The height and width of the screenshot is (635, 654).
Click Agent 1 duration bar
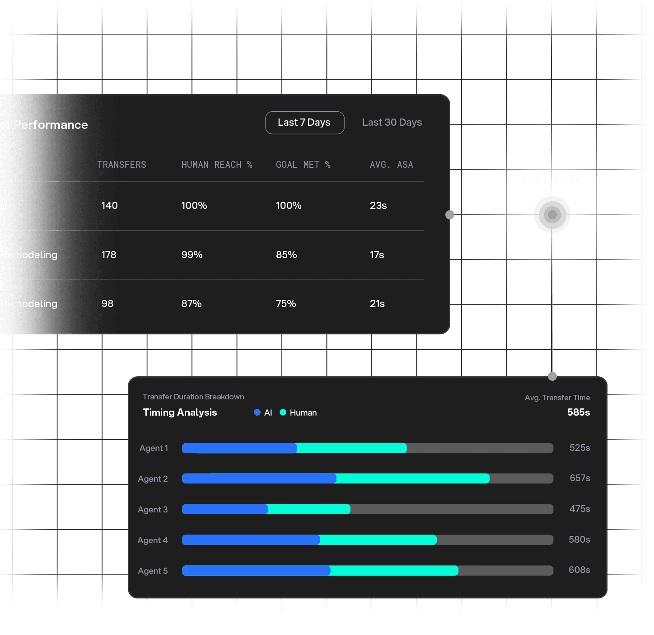(x=367, y=448)
